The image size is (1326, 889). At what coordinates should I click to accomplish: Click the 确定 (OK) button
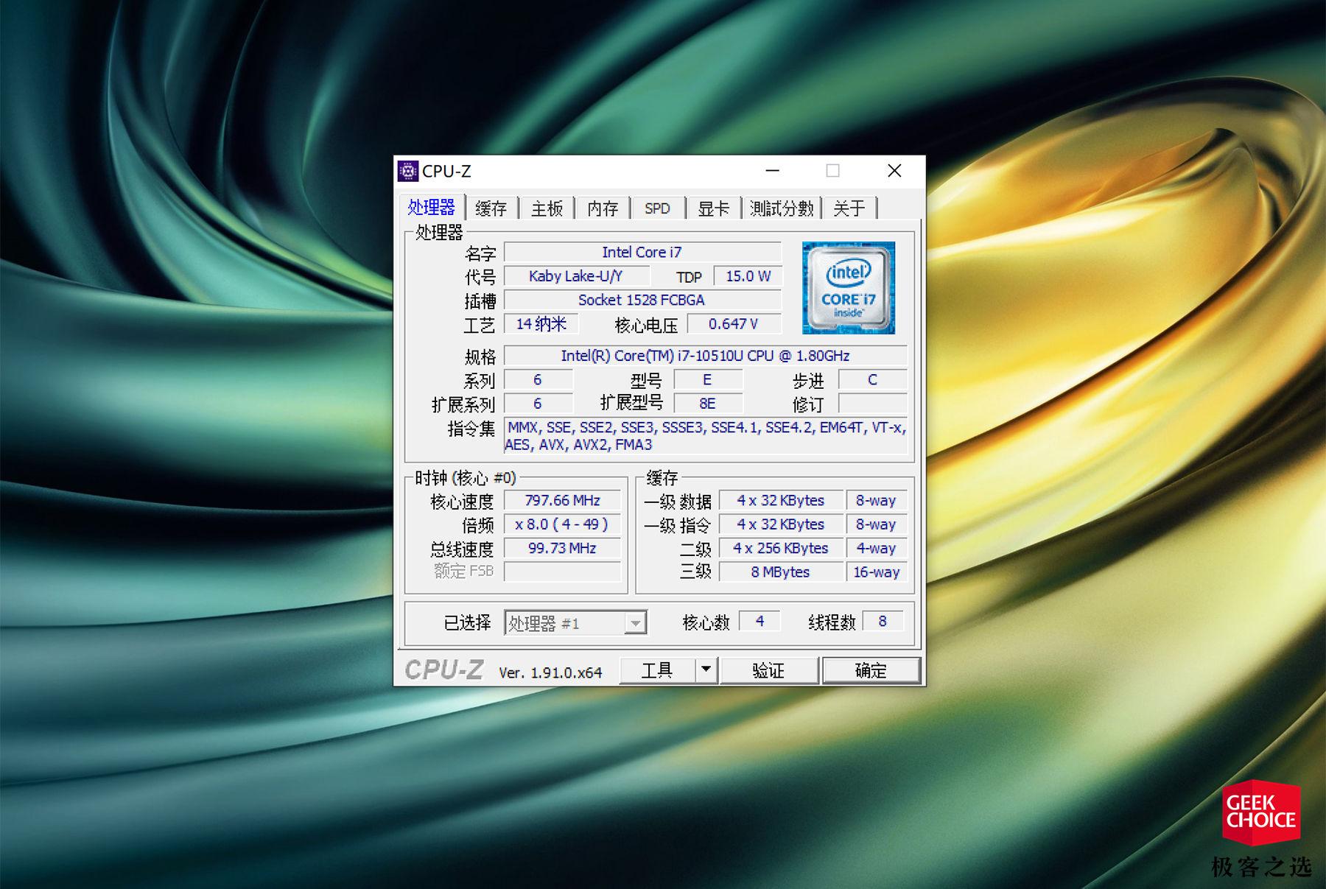coord(871,670)
